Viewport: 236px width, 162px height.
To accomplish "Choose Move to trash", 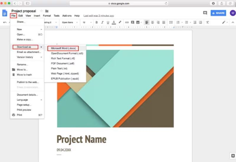I will click(x=27, y=75).
